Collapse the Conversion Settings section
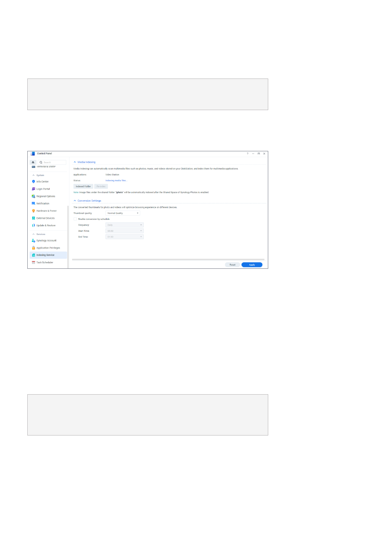 click(x=75, y=201)
